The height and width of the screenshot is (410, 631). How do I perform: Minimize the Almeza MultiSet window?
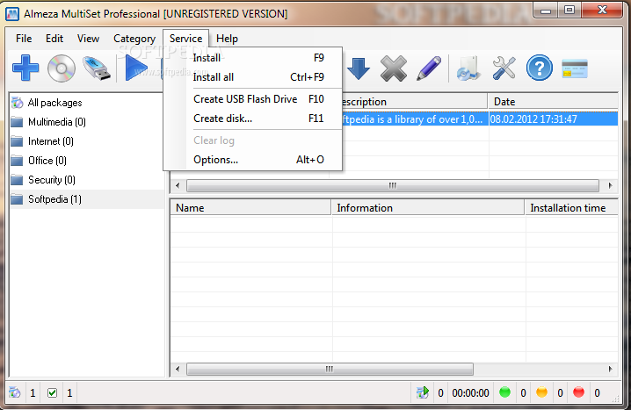tap(546, 10)
